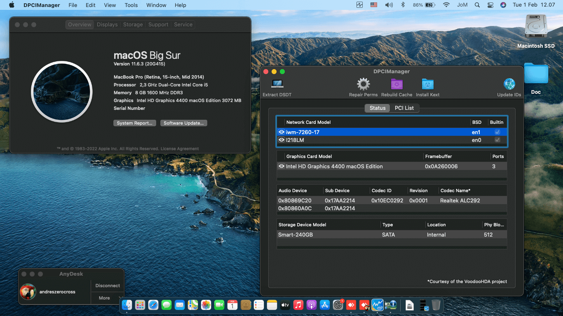This screenshot has width=563, height=316.
Task: Click the Bluetooth icon in the menu bar
Action: tap(403, 5)
